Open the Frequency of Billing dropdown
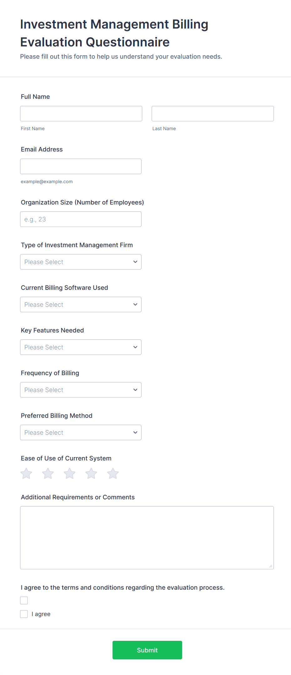 [x=81, y=390]
